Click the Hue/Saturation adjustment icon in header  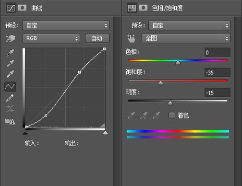coord(132,8)
